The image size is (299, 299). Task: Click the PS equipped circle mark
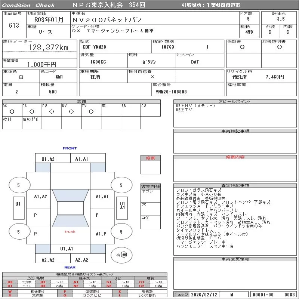[32, 111]
